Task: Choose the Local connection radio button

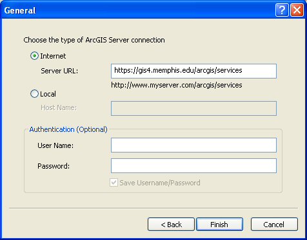Action: pyautogui.click(x=34, y=94)
